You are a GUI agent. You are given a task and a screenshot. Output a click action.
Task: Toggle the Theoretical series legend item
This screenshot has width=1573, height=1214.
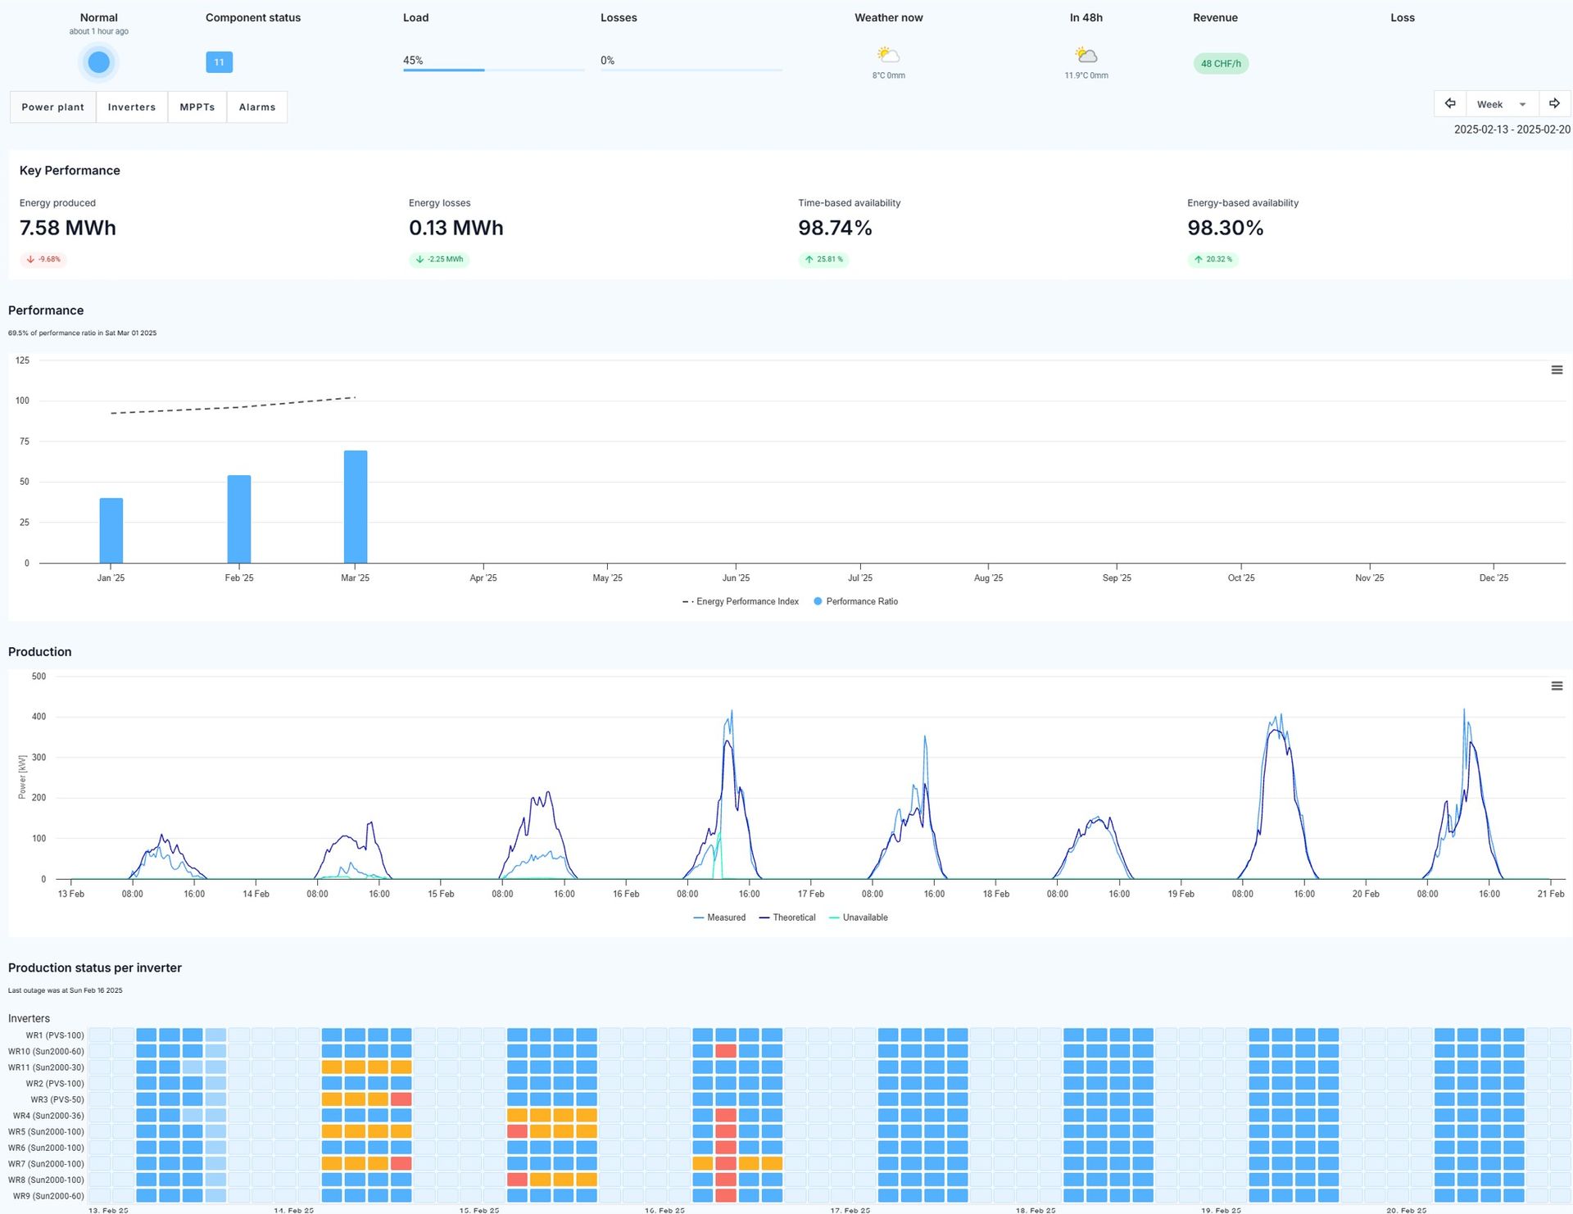787,917
